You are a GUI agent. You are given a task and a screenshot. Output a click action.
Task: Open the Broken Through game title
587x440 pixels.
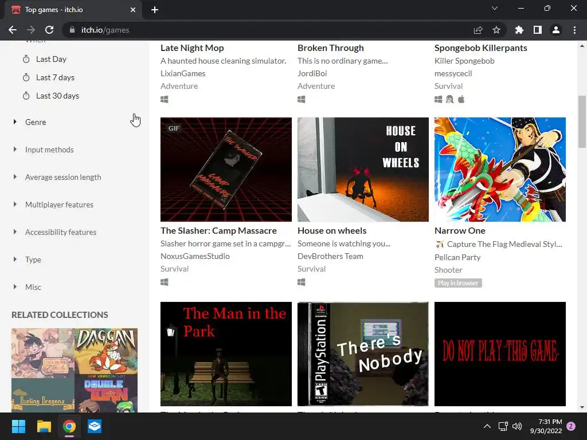331,48
